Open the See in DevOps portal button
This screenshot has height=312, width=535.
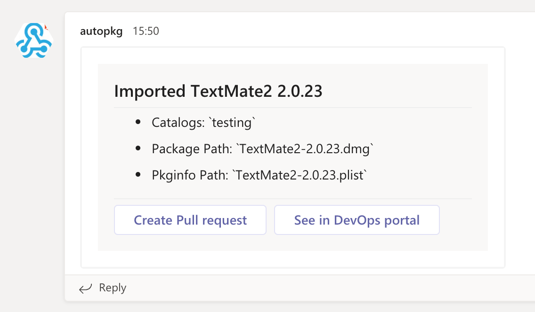click(357, 220)
